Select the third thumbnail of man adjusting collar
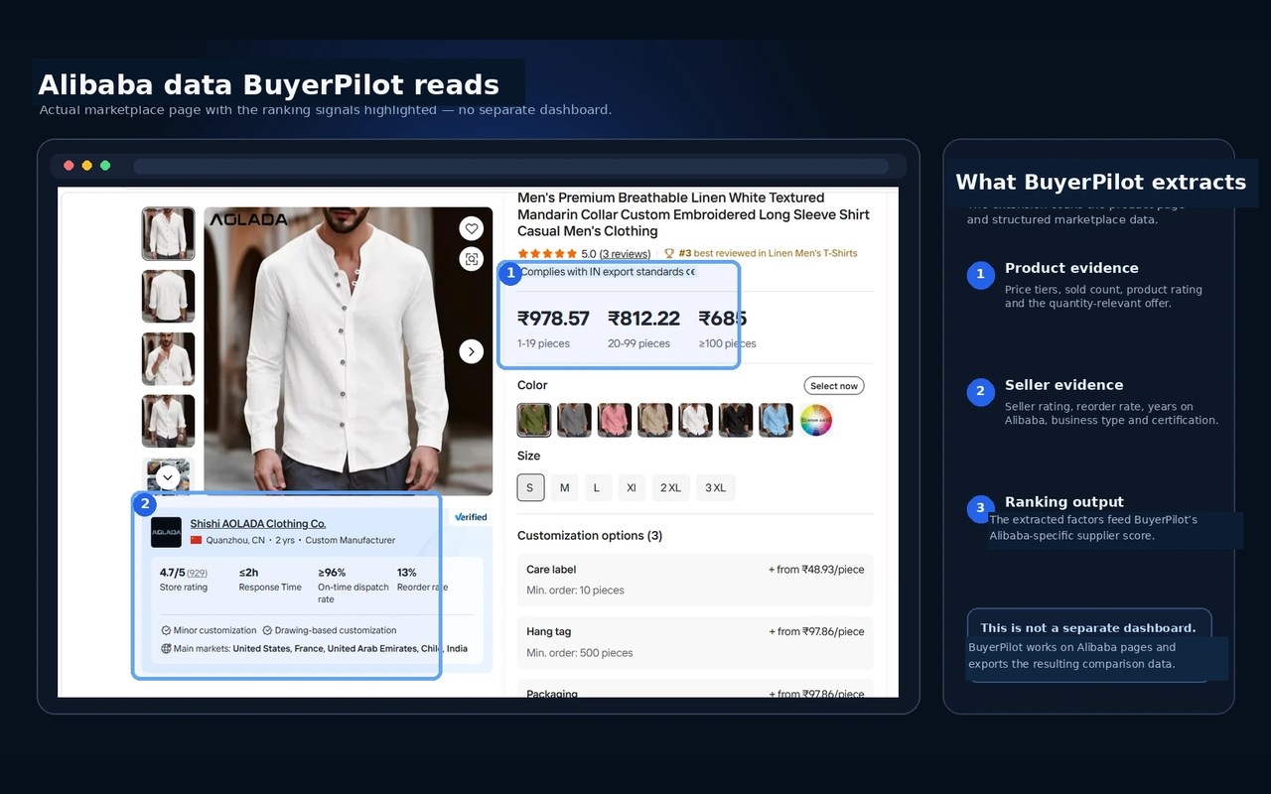The image size is (1271, 794). click(x=168, y=358)
